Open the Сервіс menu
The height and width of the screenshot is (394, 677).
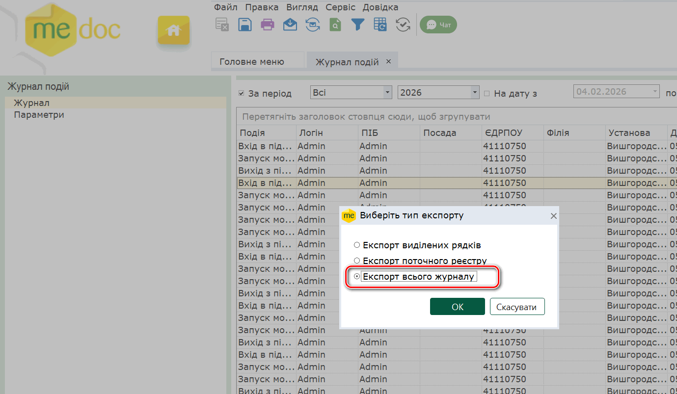click(x=340, y=7)
